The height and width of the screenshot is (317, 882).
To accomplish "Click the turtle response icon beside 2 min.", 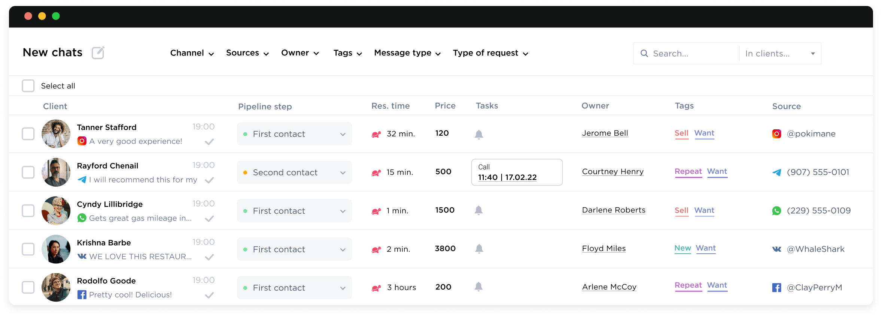I will click(376, 250).
